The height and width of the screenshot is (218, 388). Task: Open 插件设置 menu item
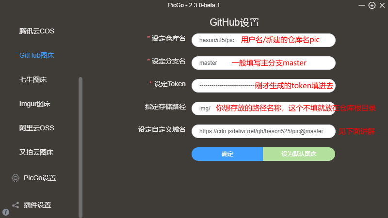pyautogui.click(x=37, y=205)
